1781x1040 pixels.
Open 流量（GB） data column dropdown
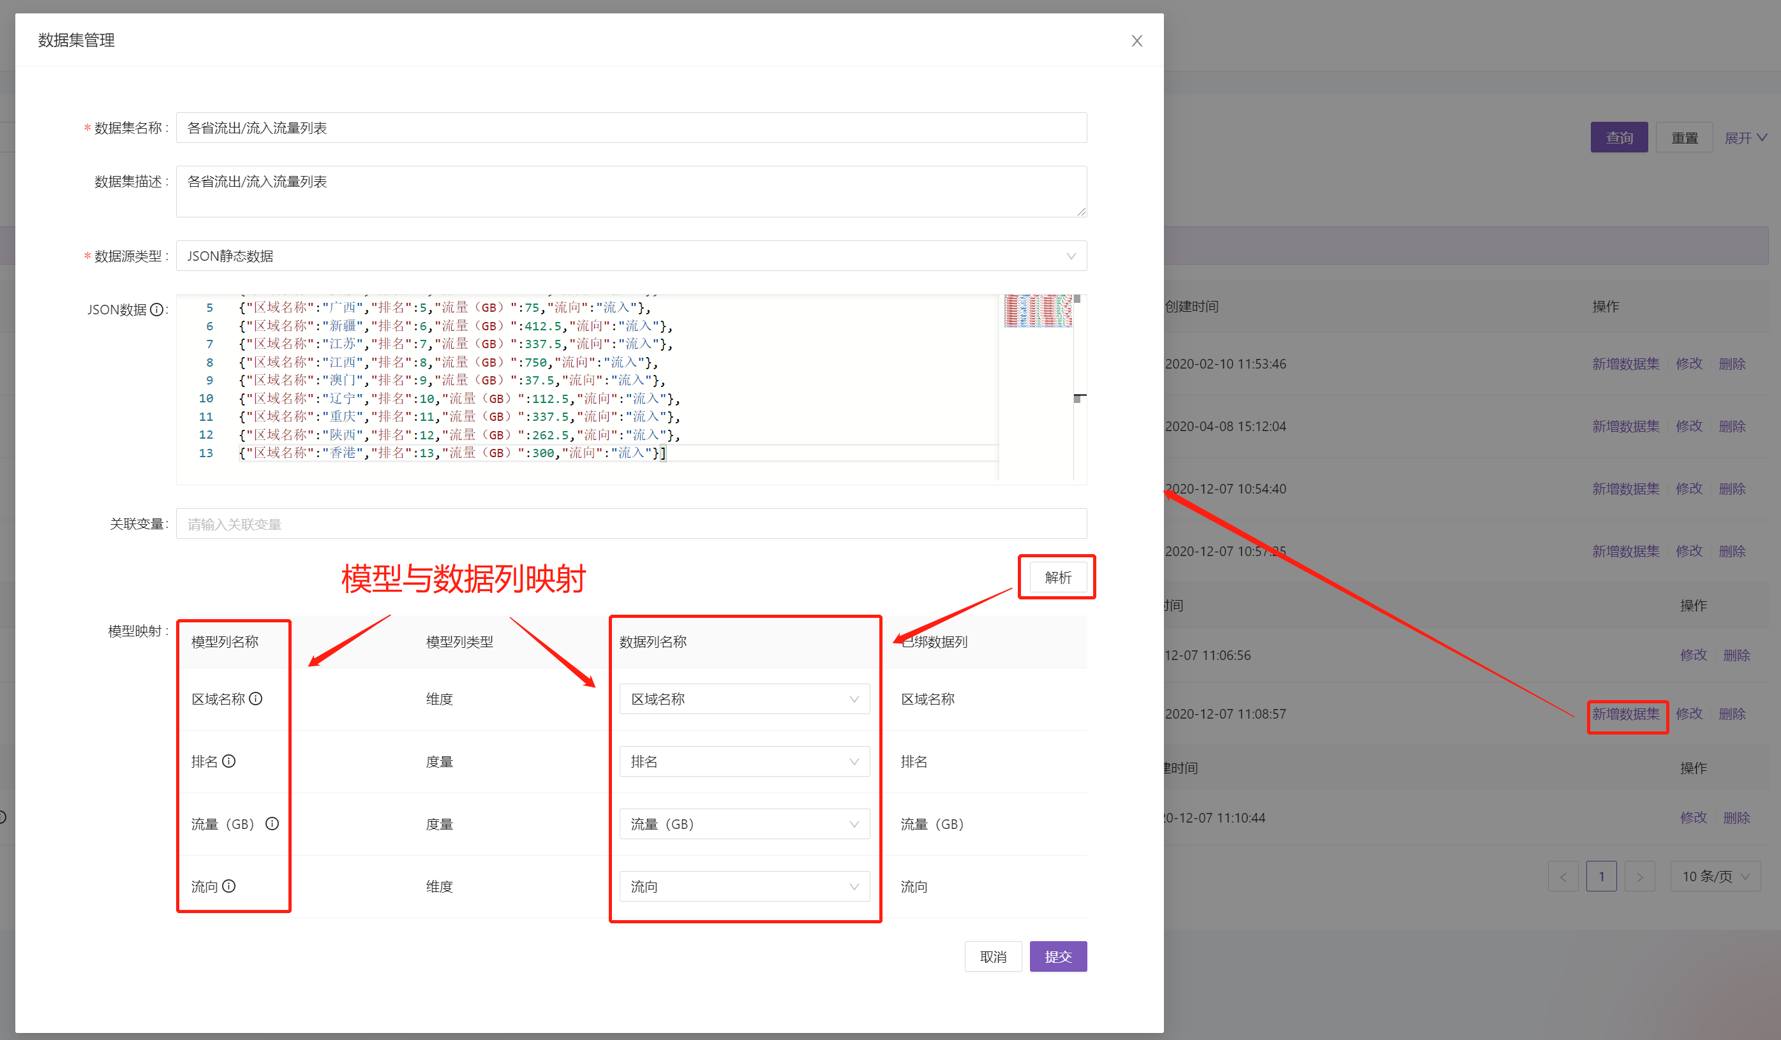click(x=744, y=824)
